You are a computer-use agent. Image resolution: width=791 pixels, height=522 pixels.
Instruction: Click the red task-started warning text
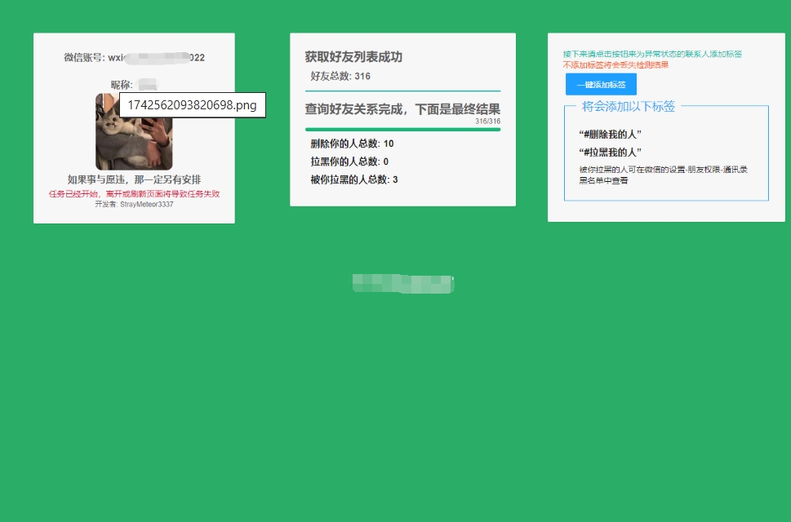[134, 194]
